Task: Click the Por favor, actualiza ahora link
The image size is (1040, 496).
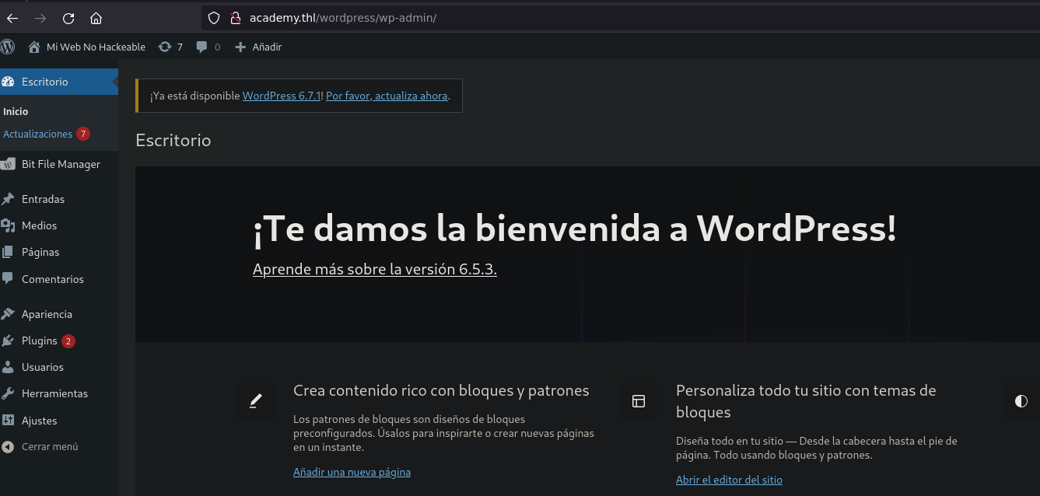Action: coord(387,96)
